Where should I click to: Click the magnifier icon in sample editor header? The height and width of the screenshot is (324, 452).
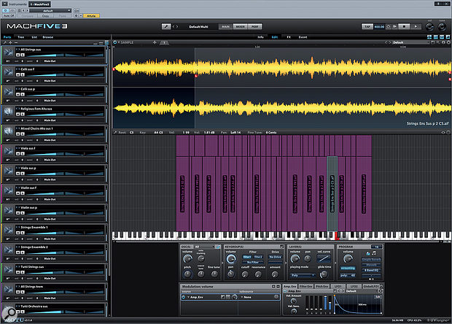pyautogui.click(x=438, y=42)
